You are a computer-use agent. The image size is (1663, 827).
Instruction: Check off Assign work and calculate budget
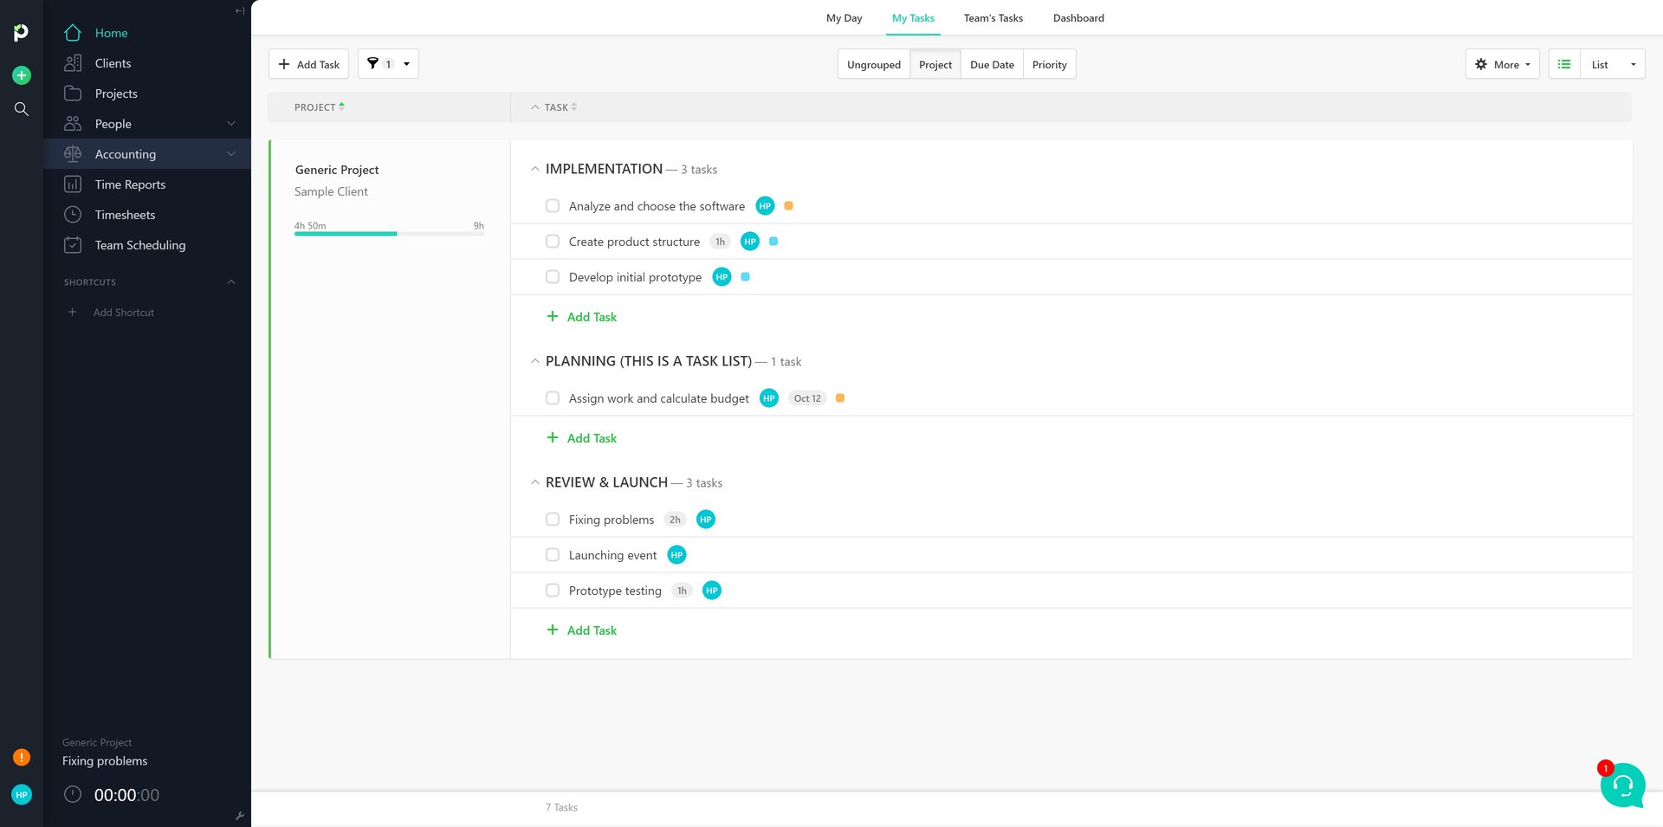click(x=553, y=398)
